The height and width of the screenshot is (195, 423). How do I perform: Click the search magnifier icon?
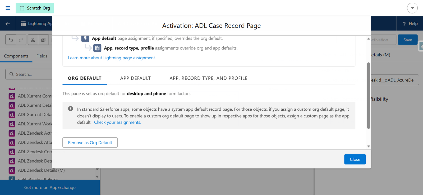(x=12, y=74)
